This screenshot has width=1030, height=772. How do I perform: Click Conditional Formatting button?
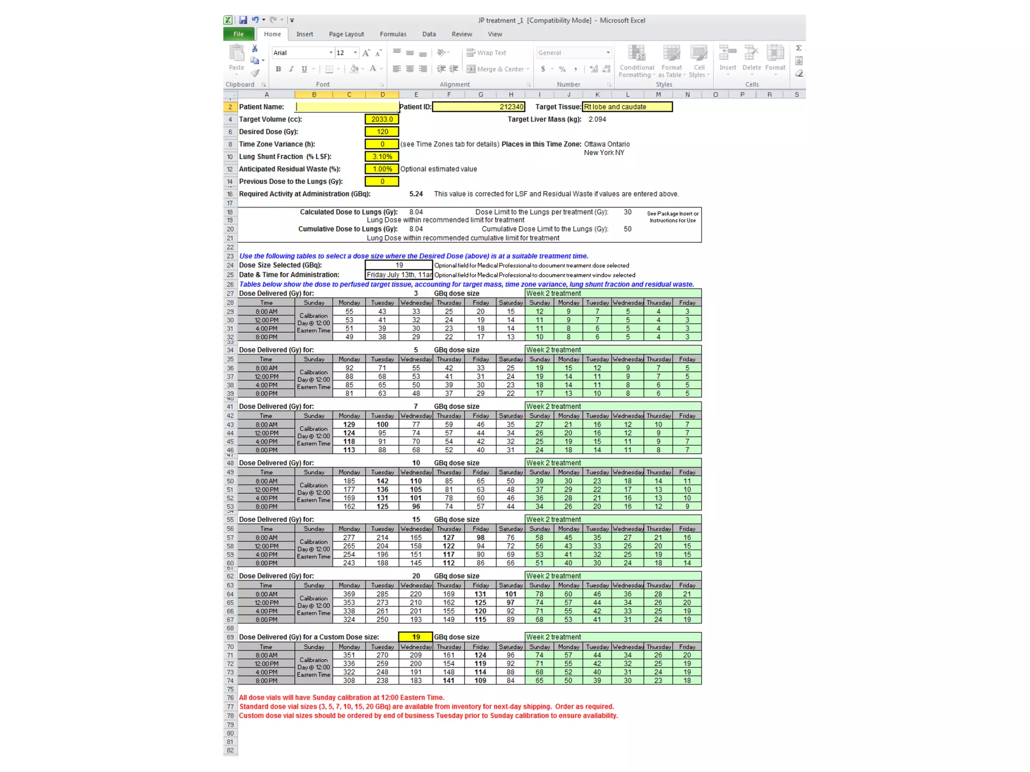pyautogui.click(x=636, y=61)
